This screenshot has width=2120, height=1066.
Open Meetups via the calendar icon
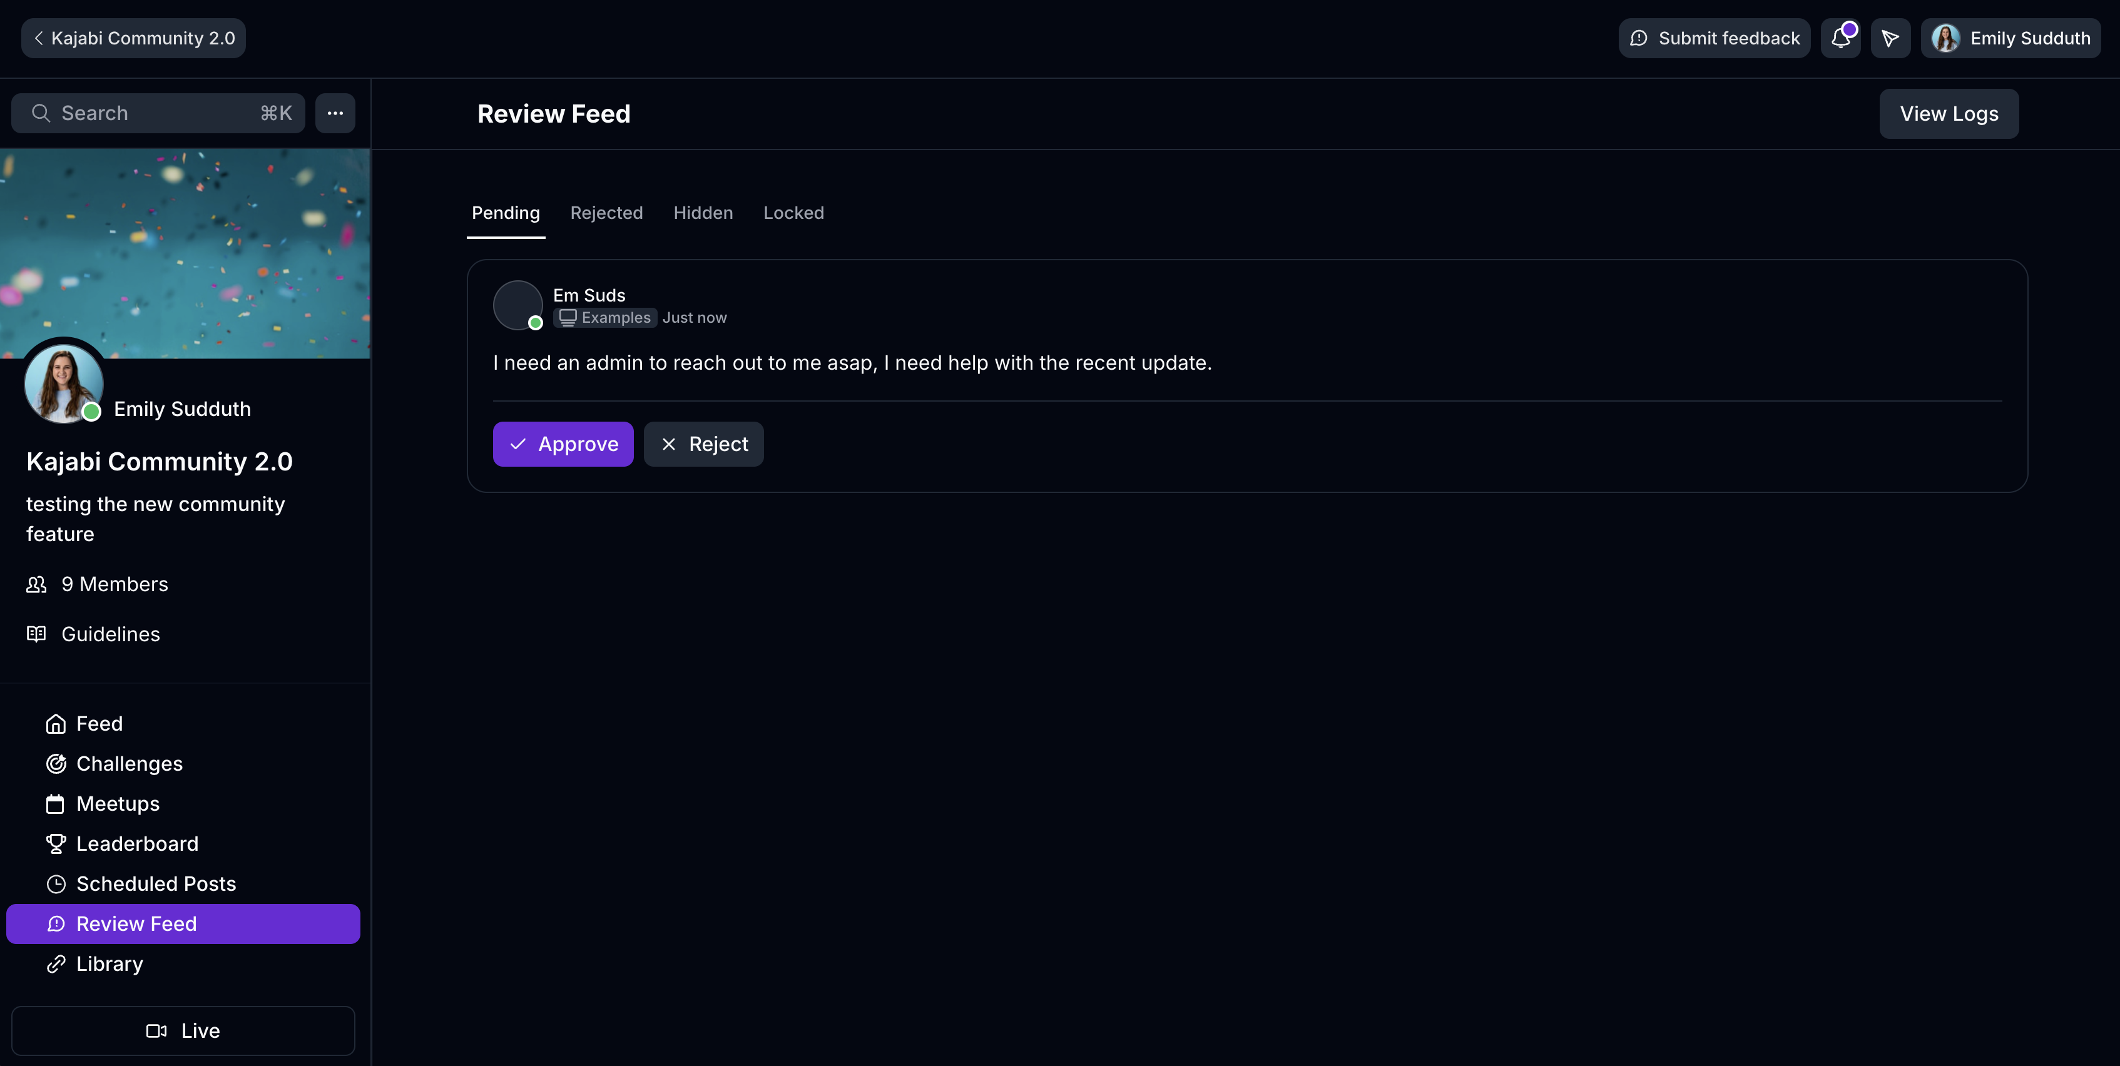(x=55, y=804)
